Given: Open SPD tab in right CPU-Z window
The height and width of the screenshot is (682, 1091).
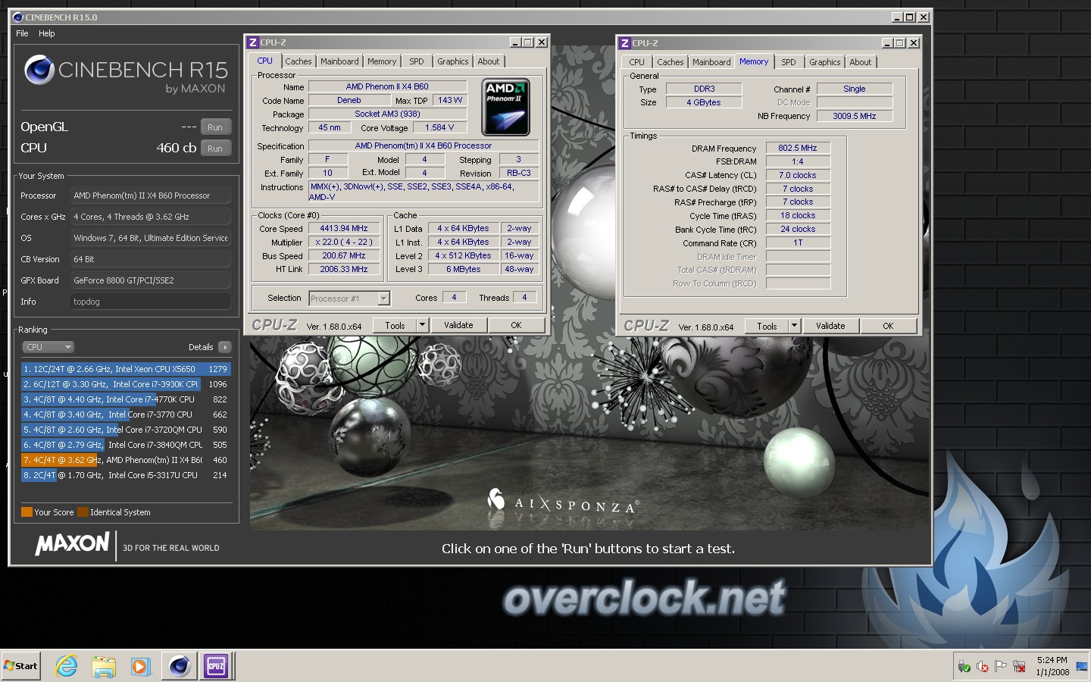Looking at the screenshot, I should tap(789, 62).
